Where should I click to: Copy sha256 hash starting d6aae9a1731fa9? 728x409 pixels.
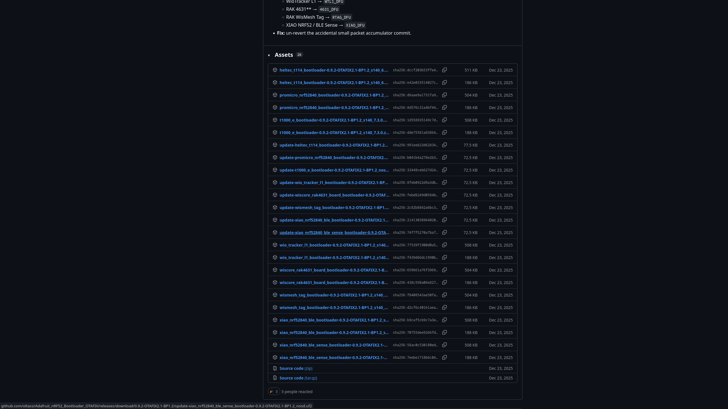(x=444, y=95)
